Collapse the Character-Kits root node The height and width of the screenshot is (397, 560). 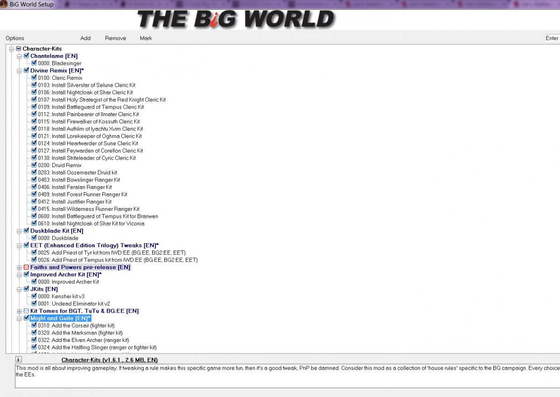pyautogui.click(x=12, y=49)
